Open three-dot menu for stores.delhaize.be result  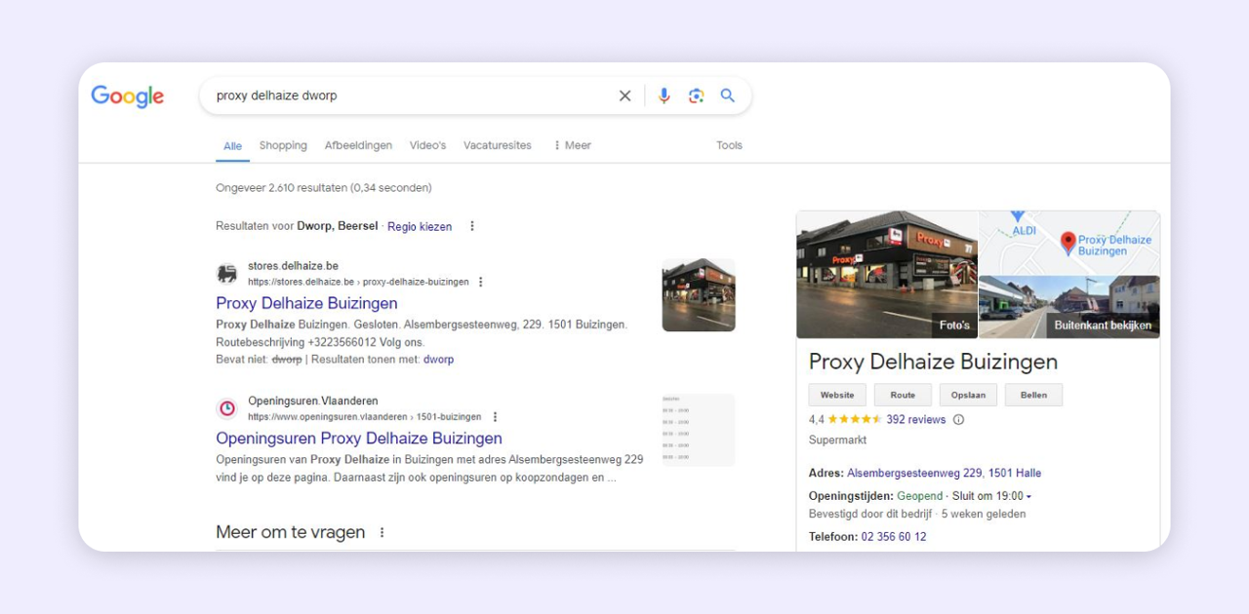tap(480, 282)
